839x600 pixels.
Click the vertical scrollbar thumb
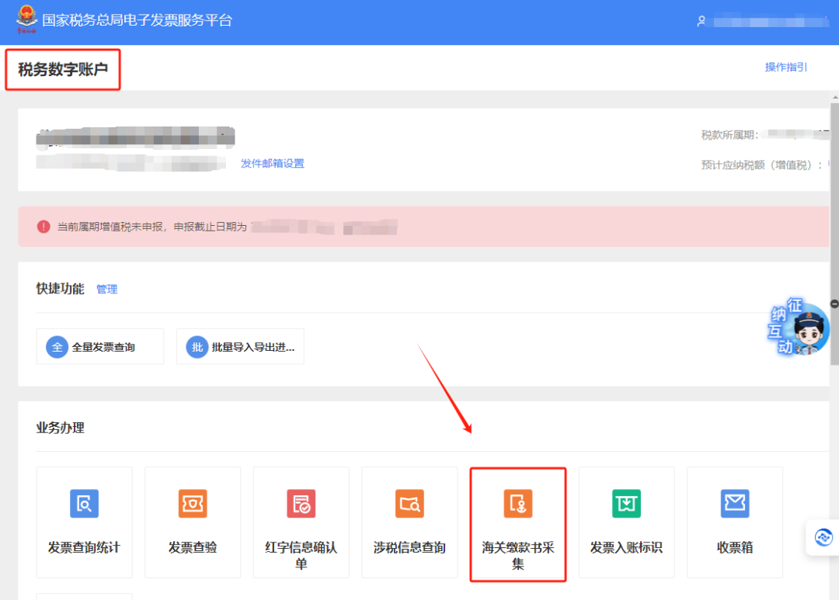tap(834, 234)
